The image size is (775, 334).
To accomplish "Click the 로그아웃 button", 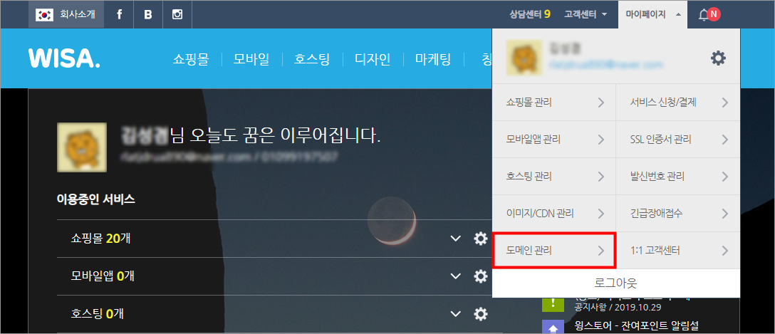I will tap(616, 283).
